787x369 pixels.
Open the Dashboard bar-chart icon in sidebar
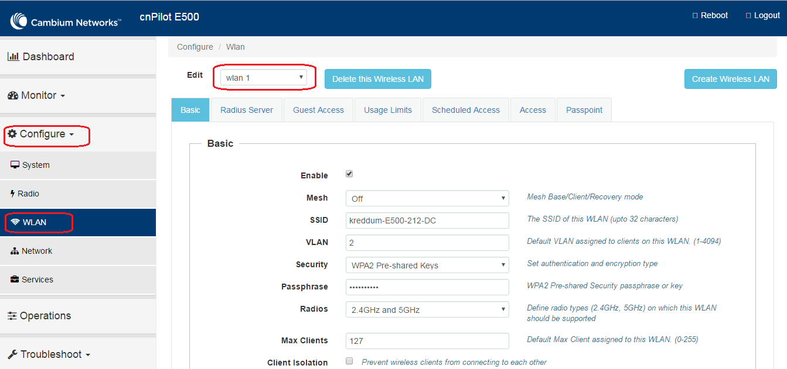point(13,57)
